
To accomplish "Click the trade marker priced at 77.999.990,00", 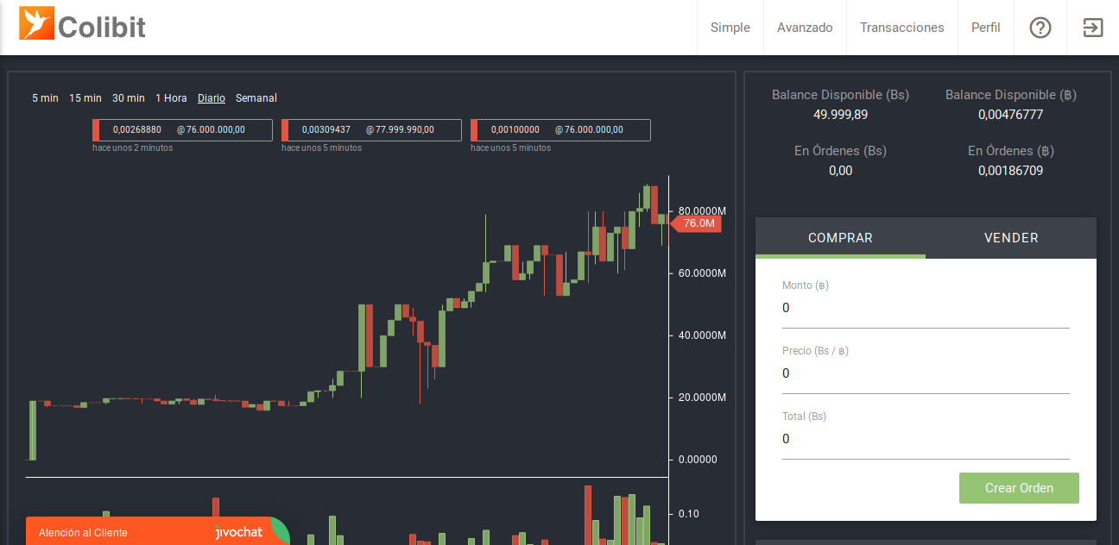I will click(371, 129).
